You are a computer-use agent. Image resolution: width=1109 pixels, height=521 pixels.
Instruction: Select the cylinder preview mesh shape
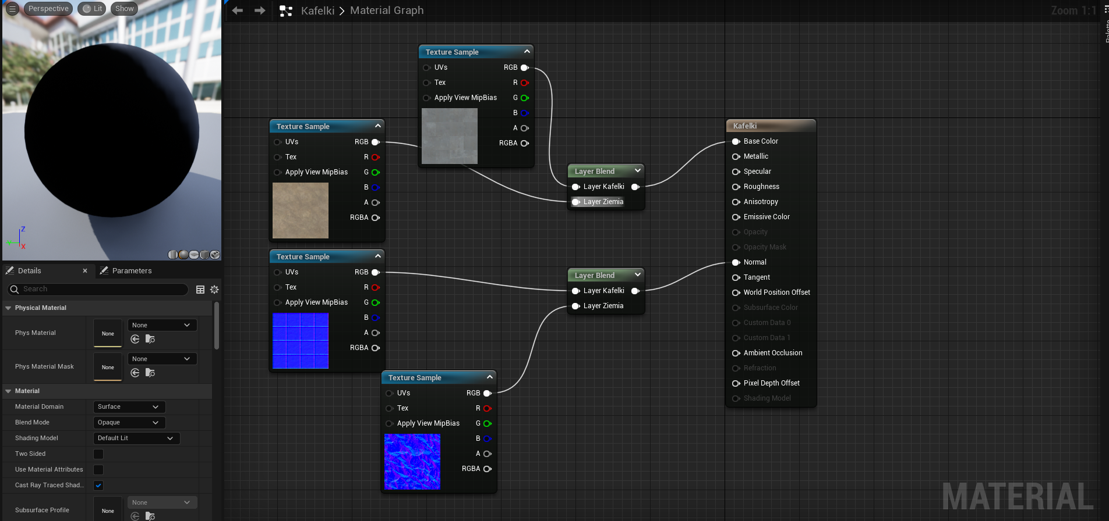tap(173, 255)
